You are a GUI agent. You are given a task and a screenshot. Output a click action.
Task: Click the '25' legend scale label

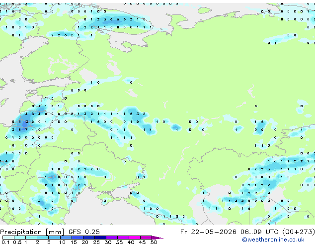(96, 242)
